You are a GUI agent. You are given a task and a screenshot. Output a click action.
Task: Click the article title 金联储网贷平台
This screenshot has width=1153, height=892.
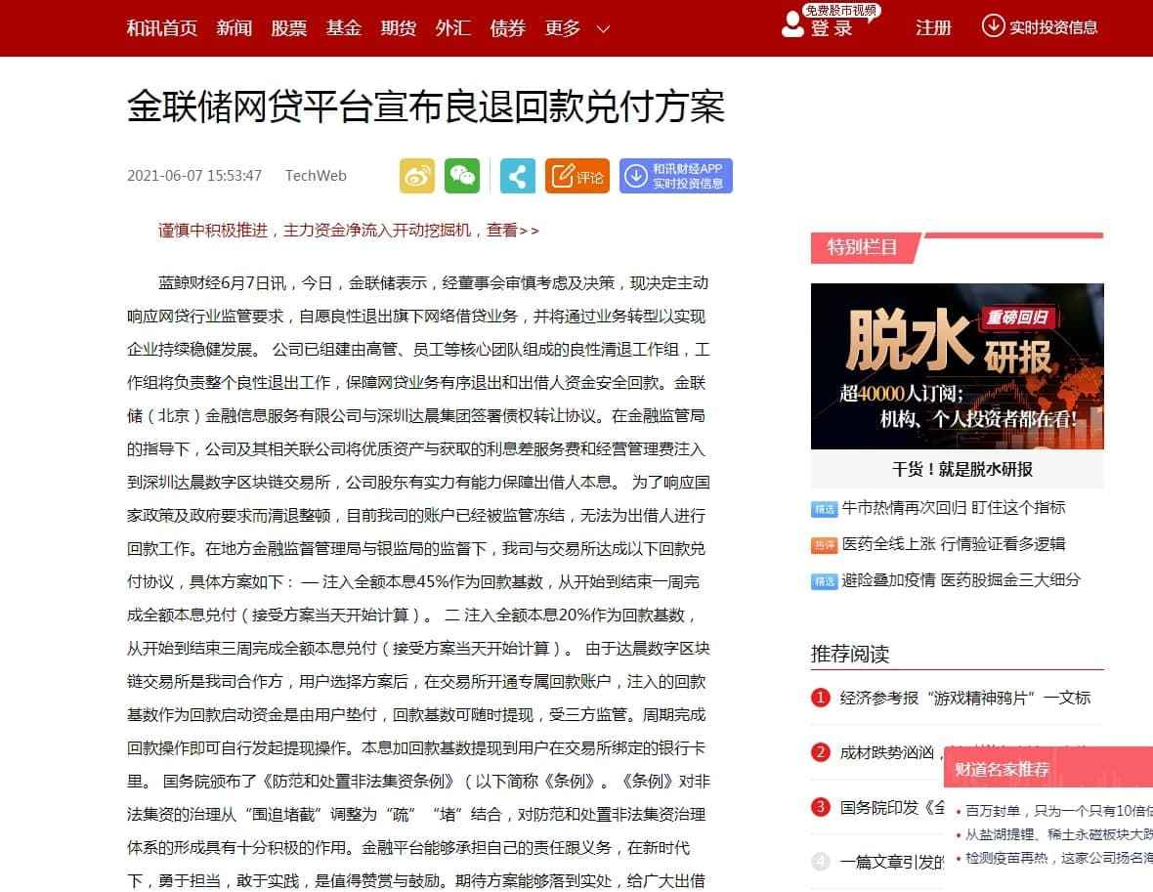(426, 106)
